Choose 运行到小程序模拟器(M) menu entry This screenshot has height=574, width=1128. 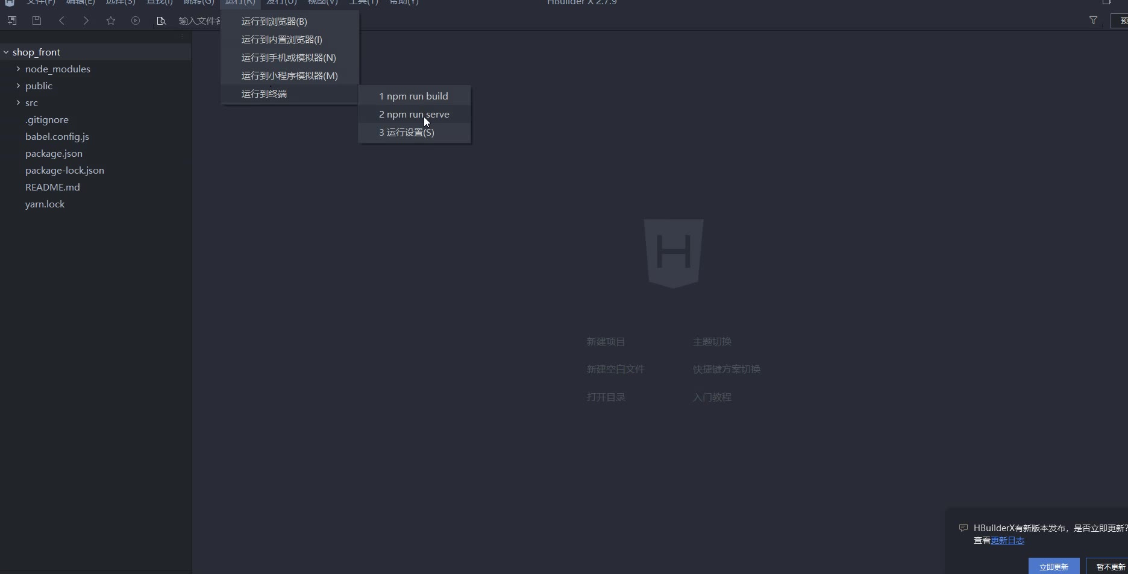[x=290, y=75]
